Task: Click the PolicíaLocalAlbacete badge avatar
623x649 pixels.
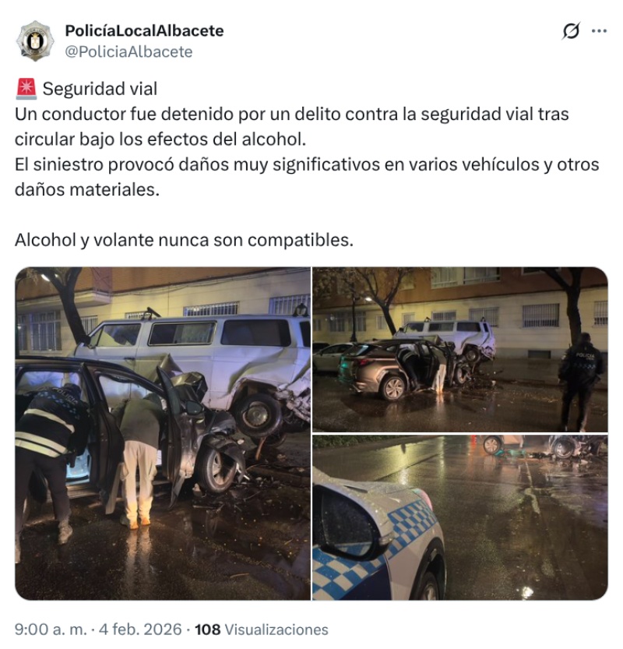Action: coord(35,41)
